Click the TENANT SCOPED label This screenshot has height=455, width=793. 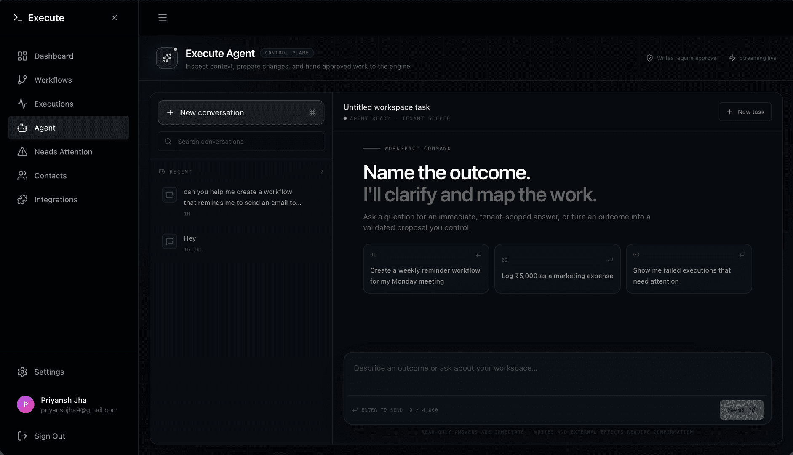(426, 119)
